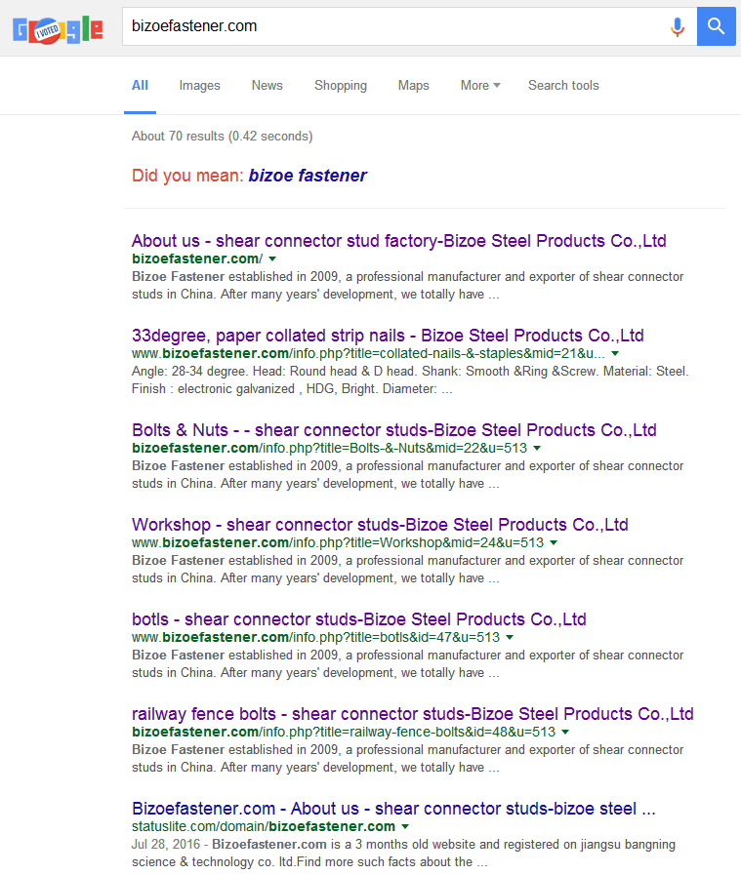Image resolution: width=741 pixels, height=875 pixels.
Task: Expand arrow next to bizoefastener.com/ URL
Action: tap(272, 259)
